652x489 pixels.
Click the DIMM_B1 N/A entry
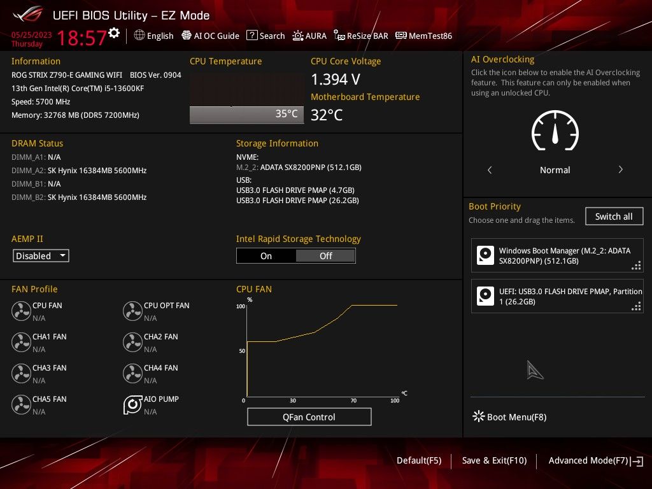point(36,184)
